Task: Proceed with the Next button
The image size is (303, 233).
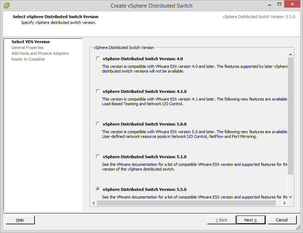Action: [x=250, y=220]
